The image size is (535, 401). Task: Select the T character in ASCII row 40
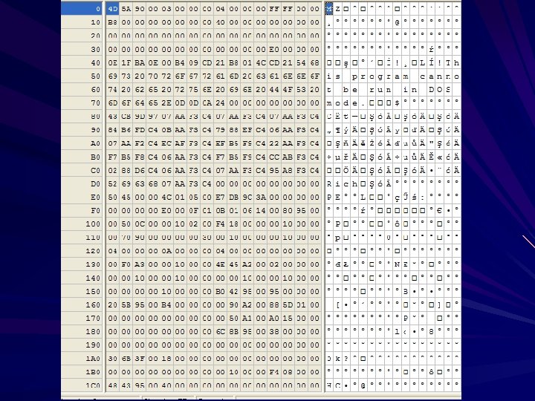[448, 62]
